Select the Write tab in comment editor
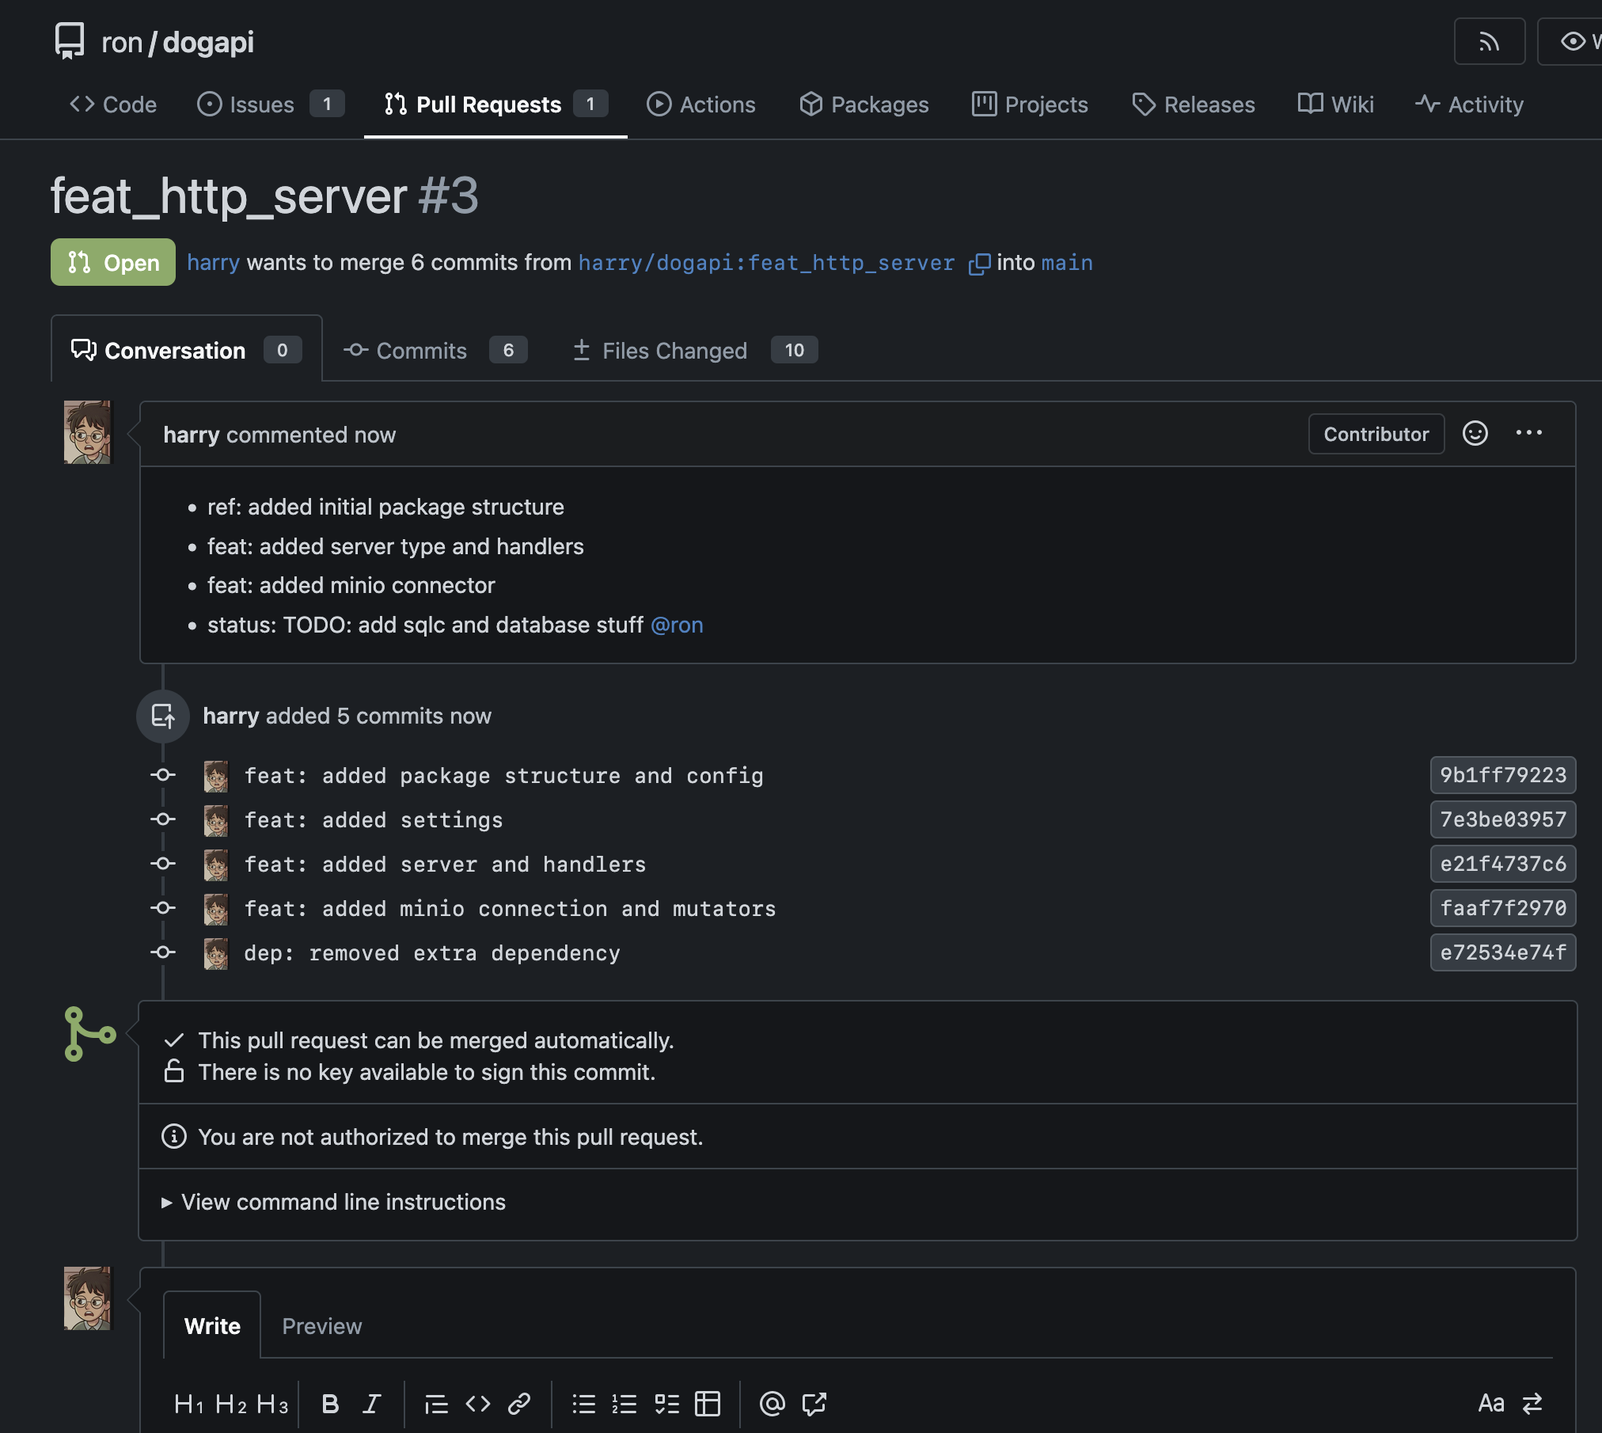1602x1433 pixels. [212, 1326]
